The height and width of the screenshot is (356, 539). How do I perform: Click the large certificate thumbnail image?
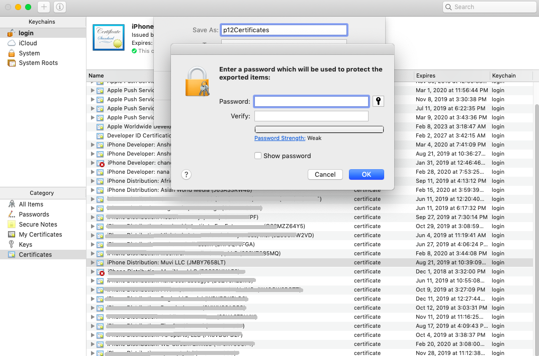pos(109,38)
